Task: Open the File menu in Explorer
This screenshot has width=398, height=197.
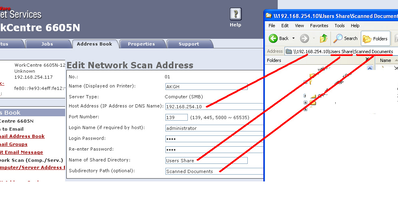Action: pyautogui.click(x=272, y=26)
